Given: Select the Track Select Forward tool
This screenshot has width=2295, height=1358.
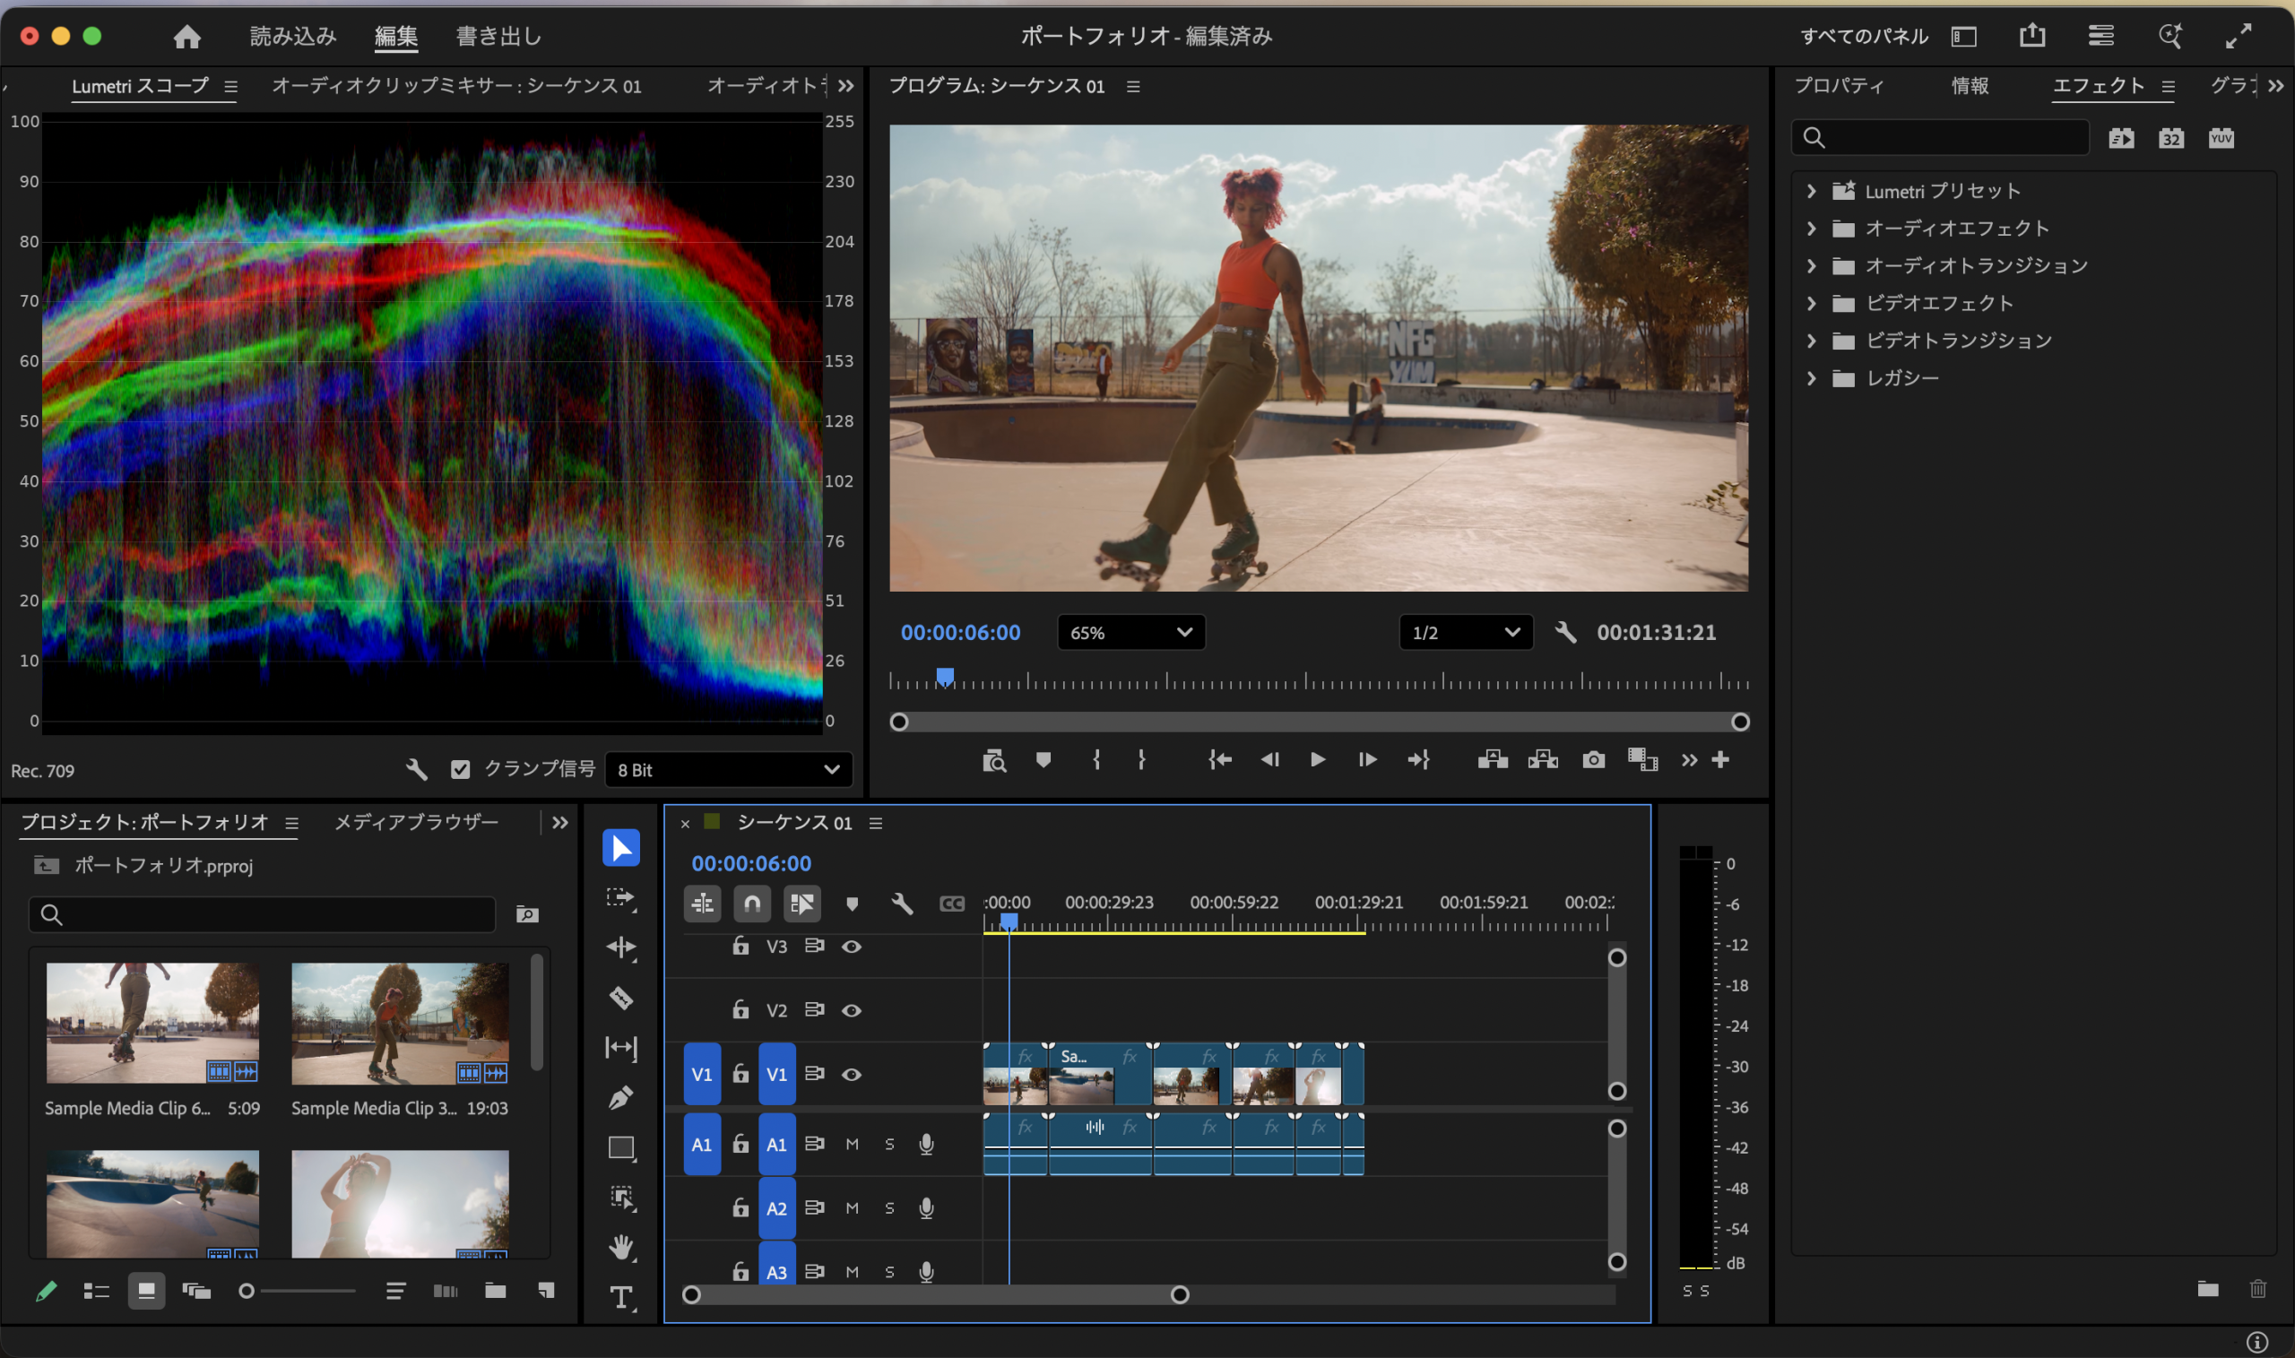Looking at the screenshot, I should tap(621, 897).
